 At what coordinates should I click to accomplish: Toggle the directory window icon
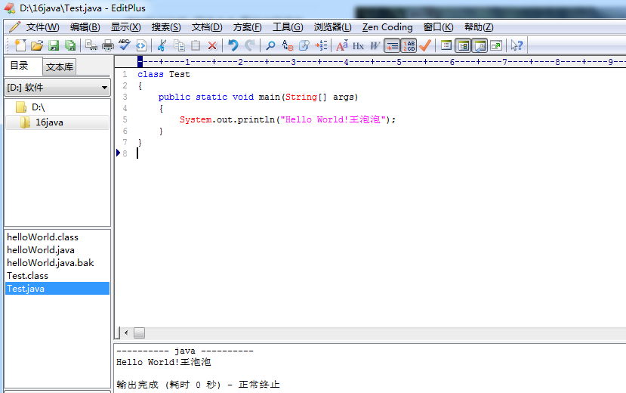pyautogui.click(x=446, y=45)
